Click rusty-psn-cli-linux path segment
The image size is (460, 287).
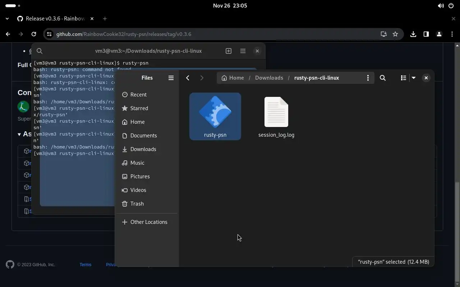point(317,78)
